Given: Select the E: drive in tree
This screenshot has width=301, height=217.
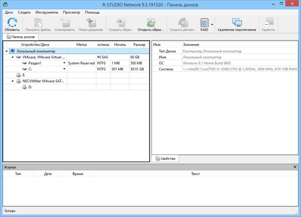Looking at the screenshot, I should pyautogui.click(x=24, y=75).
